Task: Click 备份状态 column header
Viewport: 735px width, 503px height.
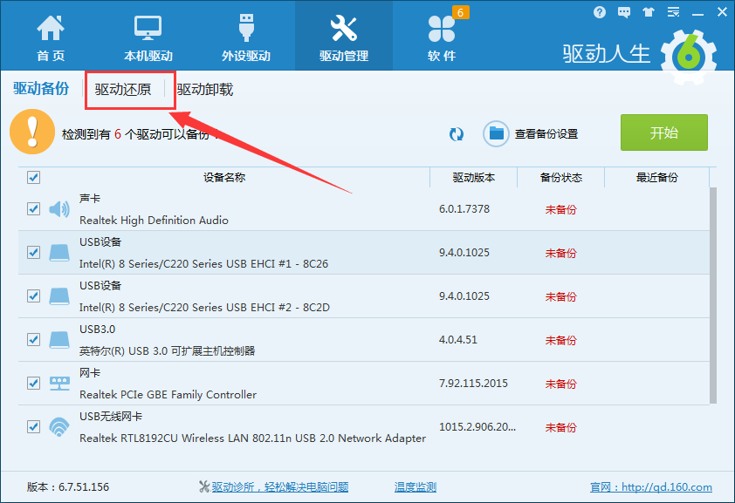Action: click(x=560, y=177)
